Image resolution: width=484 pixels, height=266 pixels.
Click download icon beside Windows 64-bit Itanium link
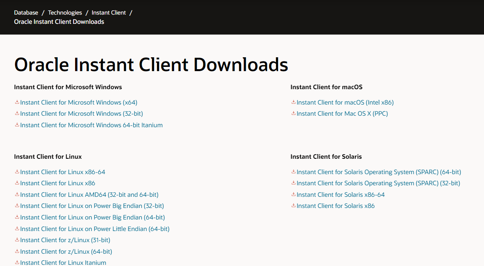tap(17, 125)
